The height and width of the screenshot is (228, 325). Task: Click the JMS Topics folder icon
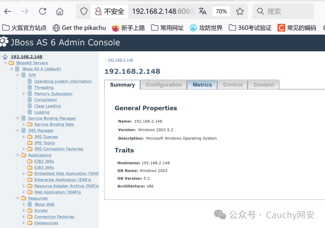pyautogui.click(x=30, y=143)
